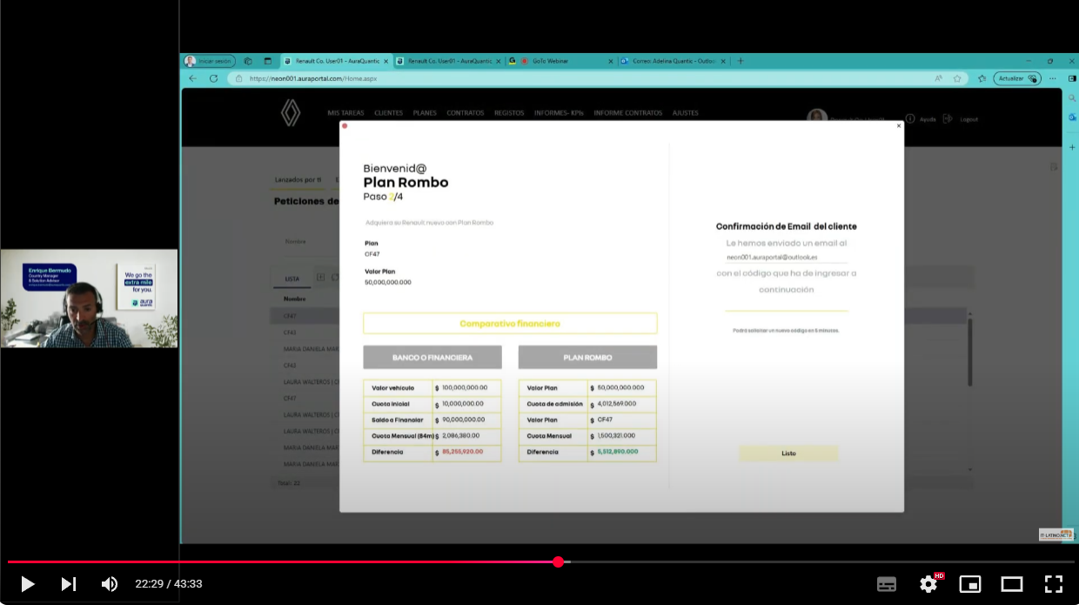Open the CLIENTES menu

pyautogui.click(x=388, y=113)
